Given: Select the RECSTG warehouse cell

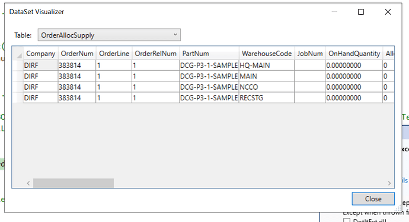Looking at the screenshot, I should [267, 98].
